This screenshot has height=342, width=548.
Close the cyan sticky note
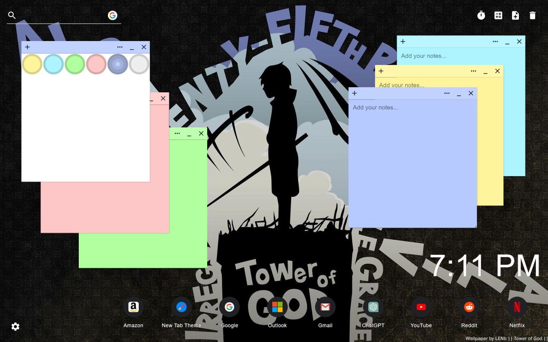click(519, 41)
